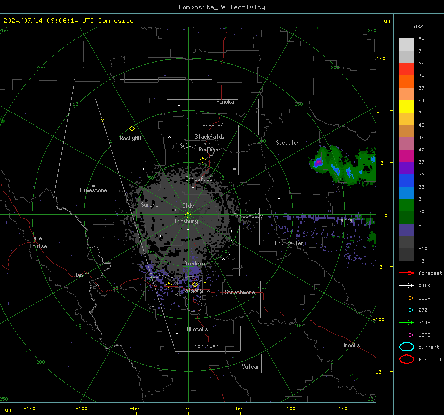Click the cyan 27ZW arrow icon
The image size is (444, 415).
(x=407, y=310)
